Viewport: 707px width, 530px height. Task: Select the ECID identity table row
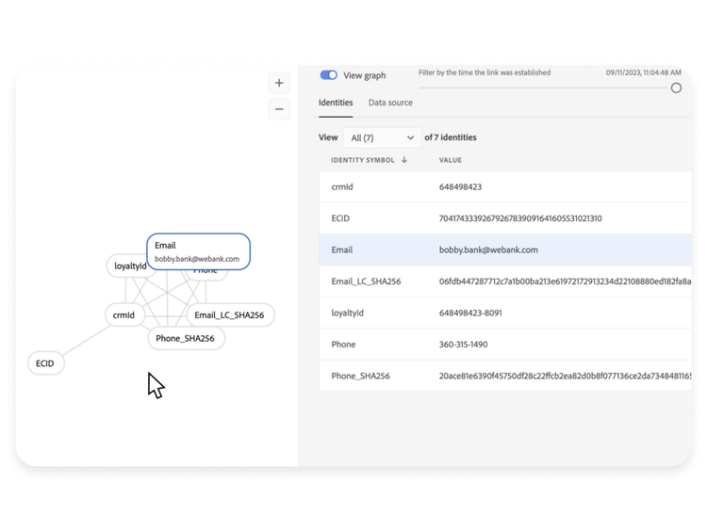click(x=504, y=218)
